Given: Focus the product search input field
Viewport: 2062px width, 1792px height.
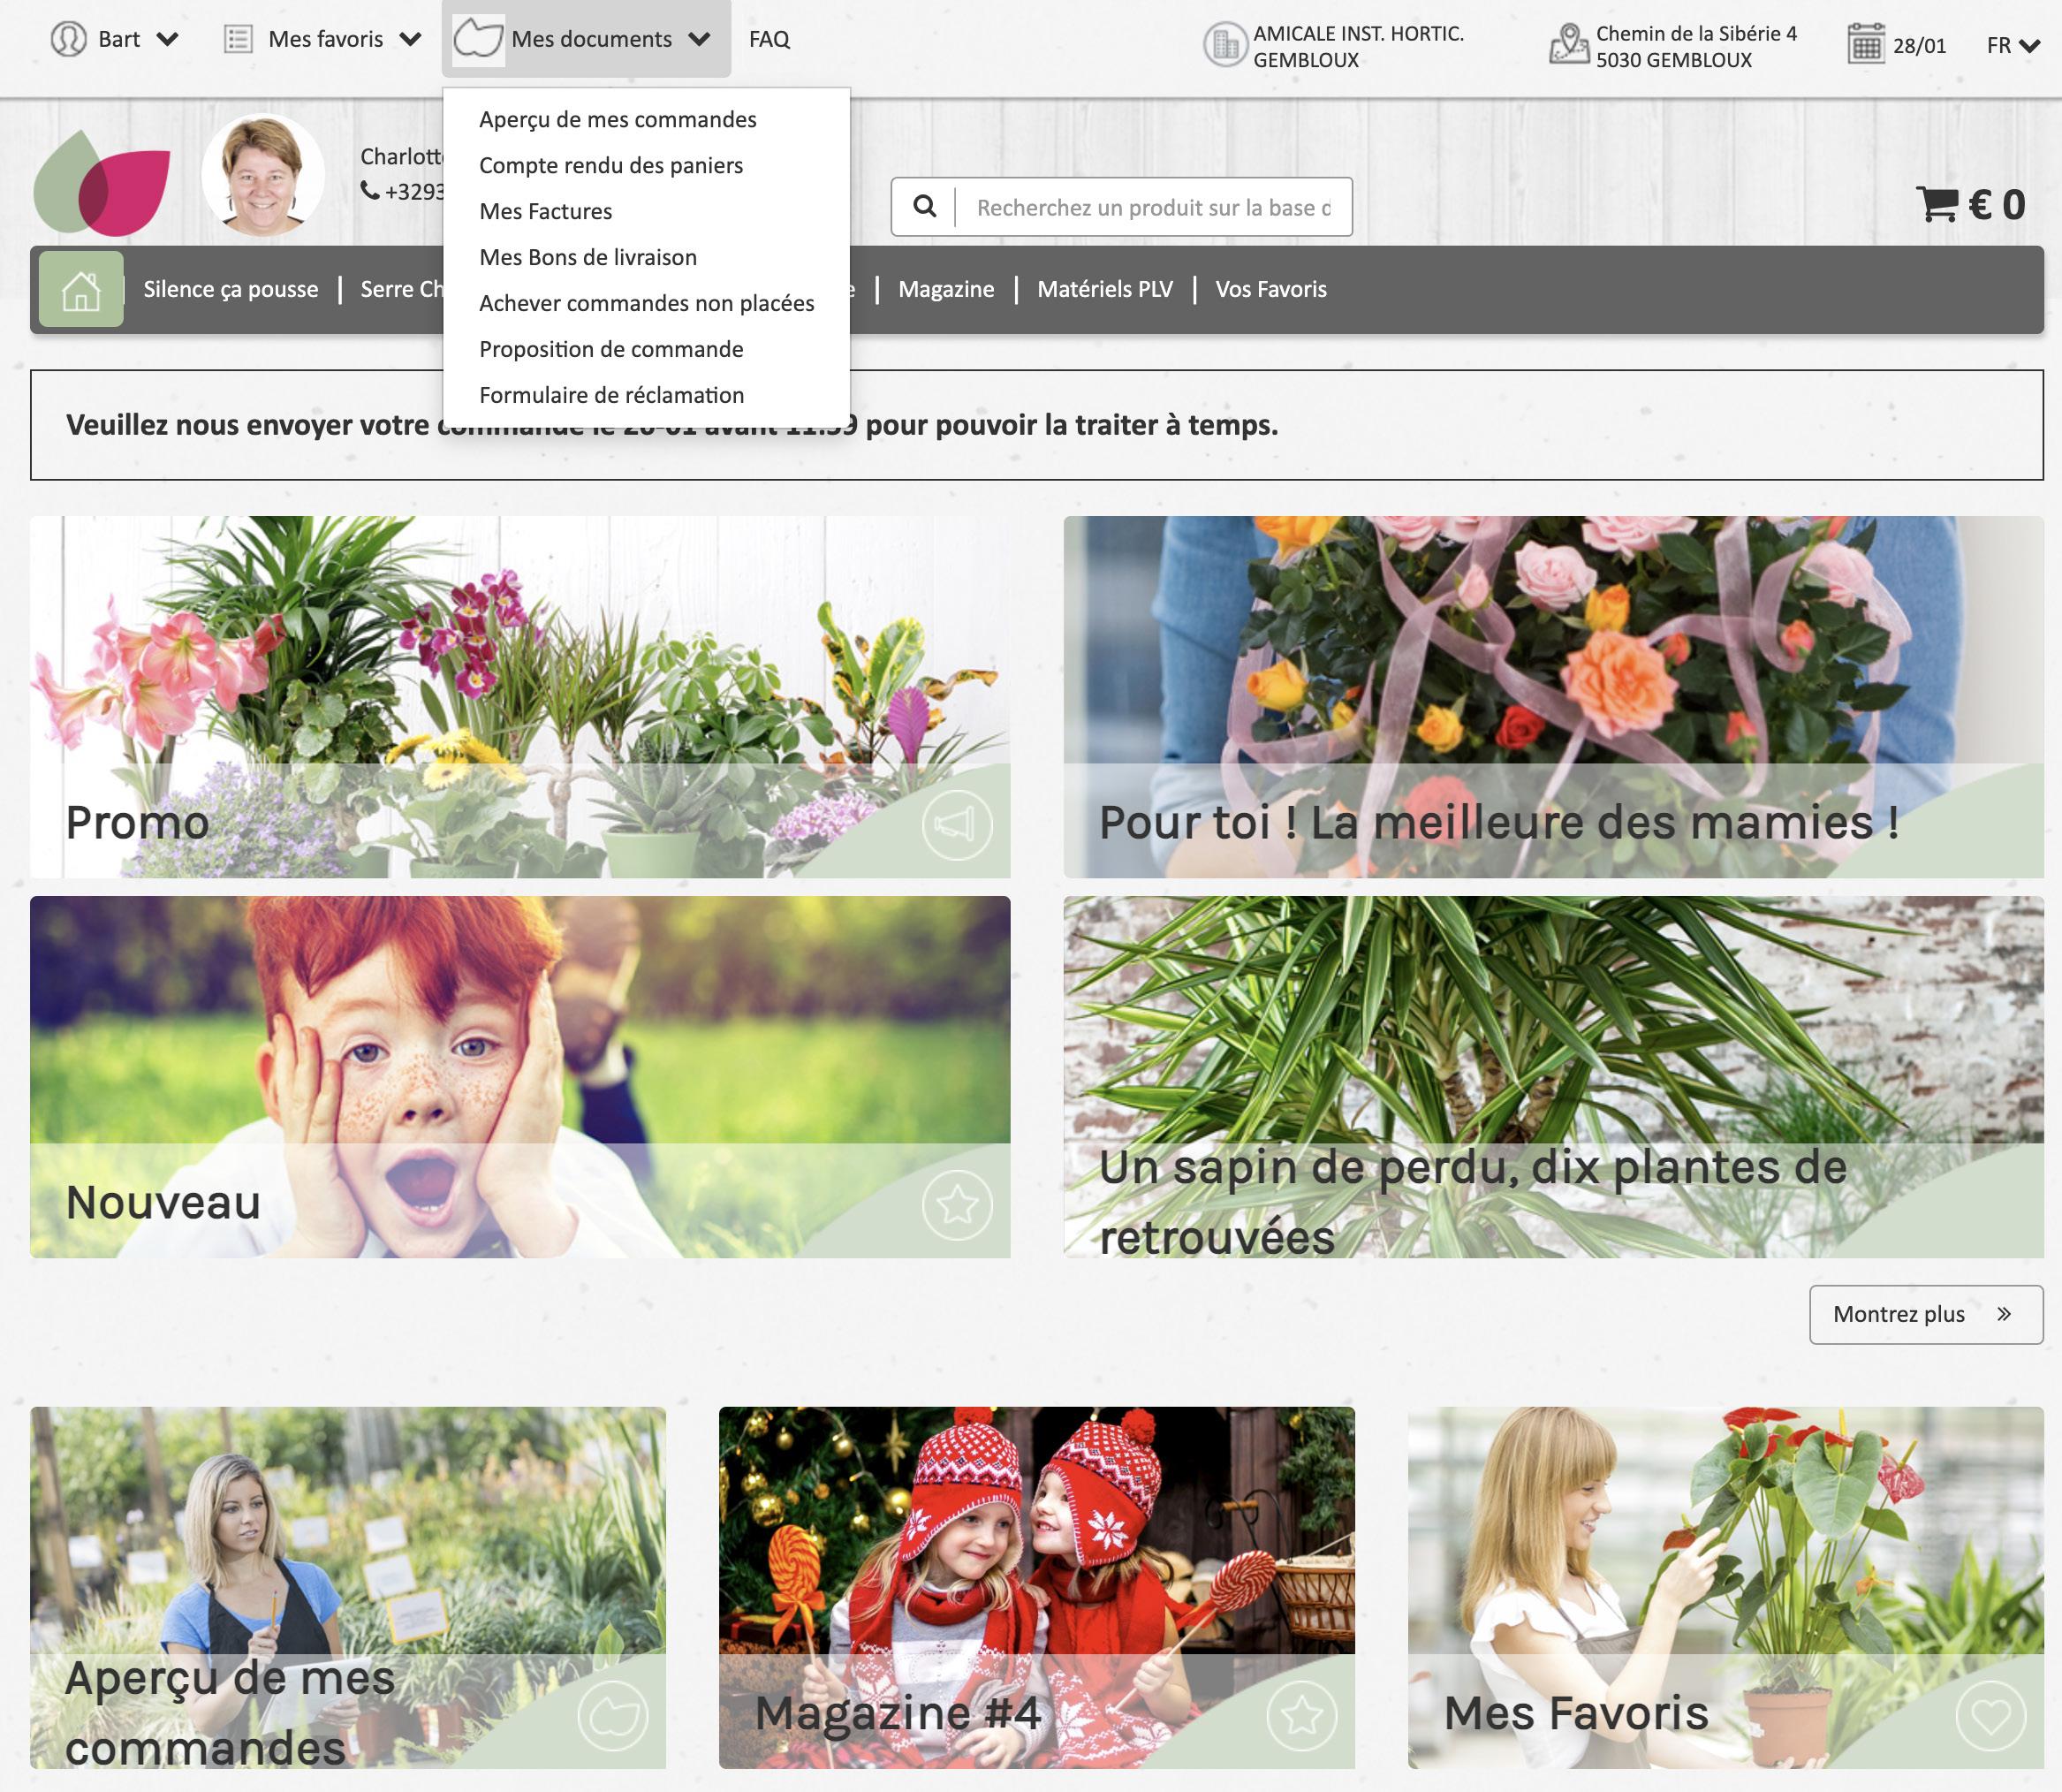Looking at the screenshot, I should 1153,207.
